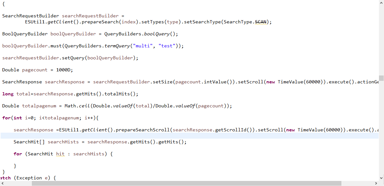This screenshot has width=384, height=186.
Task: Click 'totalpagenum' in its Double declaration
Action: (39, 106)
